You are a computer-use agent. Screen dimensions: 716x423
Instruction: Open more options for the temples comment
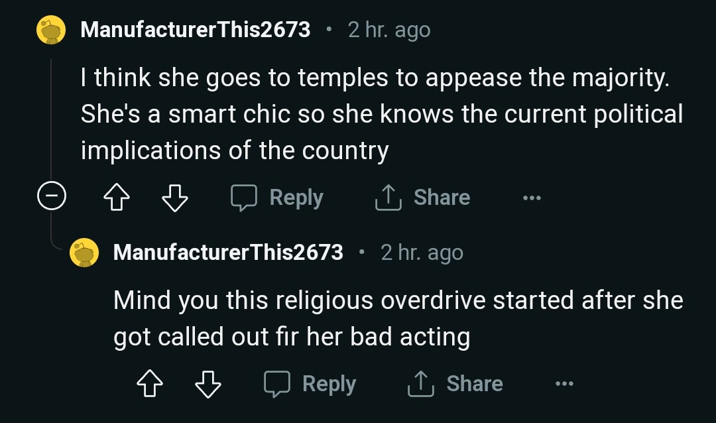tap(531, 198)
